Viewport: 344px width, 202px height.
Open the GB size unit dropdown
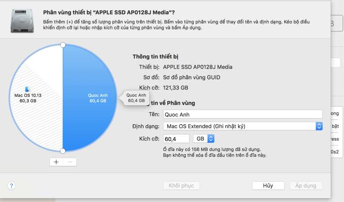tap(204, 138)
